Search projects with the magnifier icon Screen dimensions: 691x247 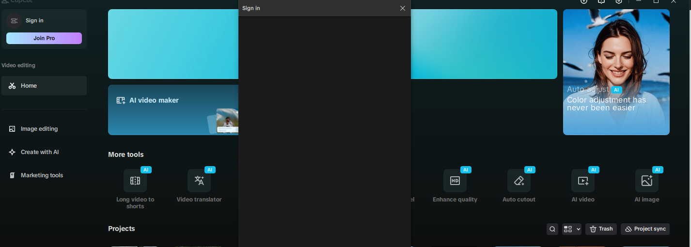tap(552, 229)
